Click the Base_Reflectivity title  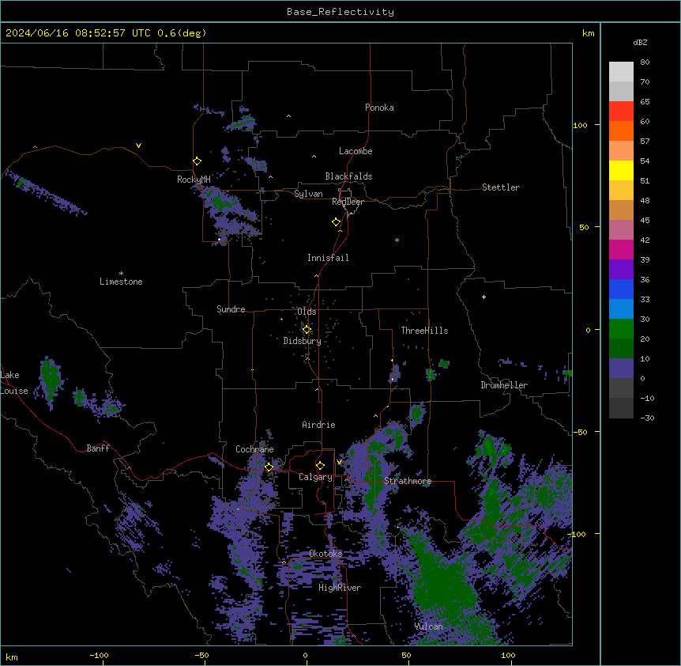click(x=340, y=12)
